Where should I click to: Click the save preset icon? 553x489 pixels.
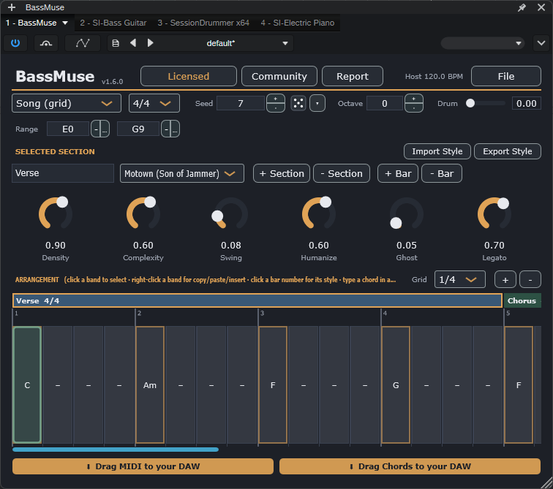click(116, 43)
